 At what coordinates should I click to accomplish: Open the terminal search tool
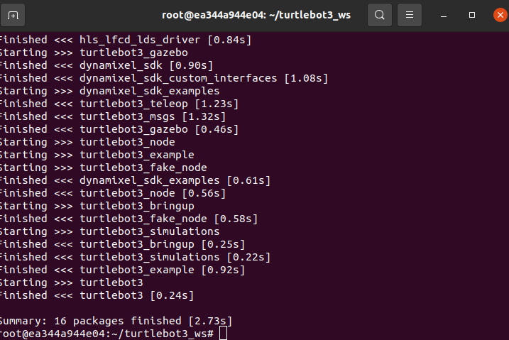click(x=380, y=15)
